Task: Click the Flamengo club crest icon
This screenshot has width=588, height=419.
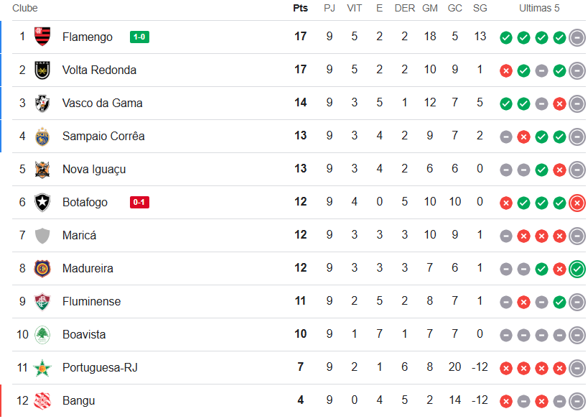Action: tap(42, 37)
